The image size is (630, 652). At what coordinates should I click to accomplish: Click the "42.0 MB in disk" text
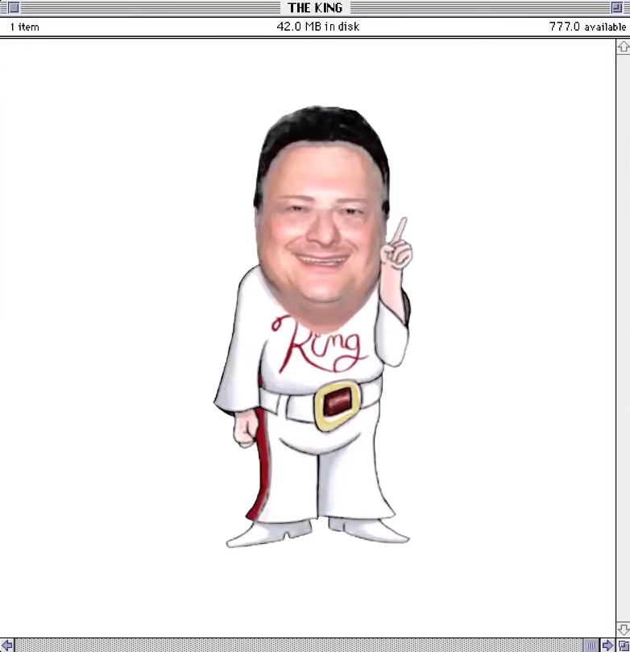point(318,27)
